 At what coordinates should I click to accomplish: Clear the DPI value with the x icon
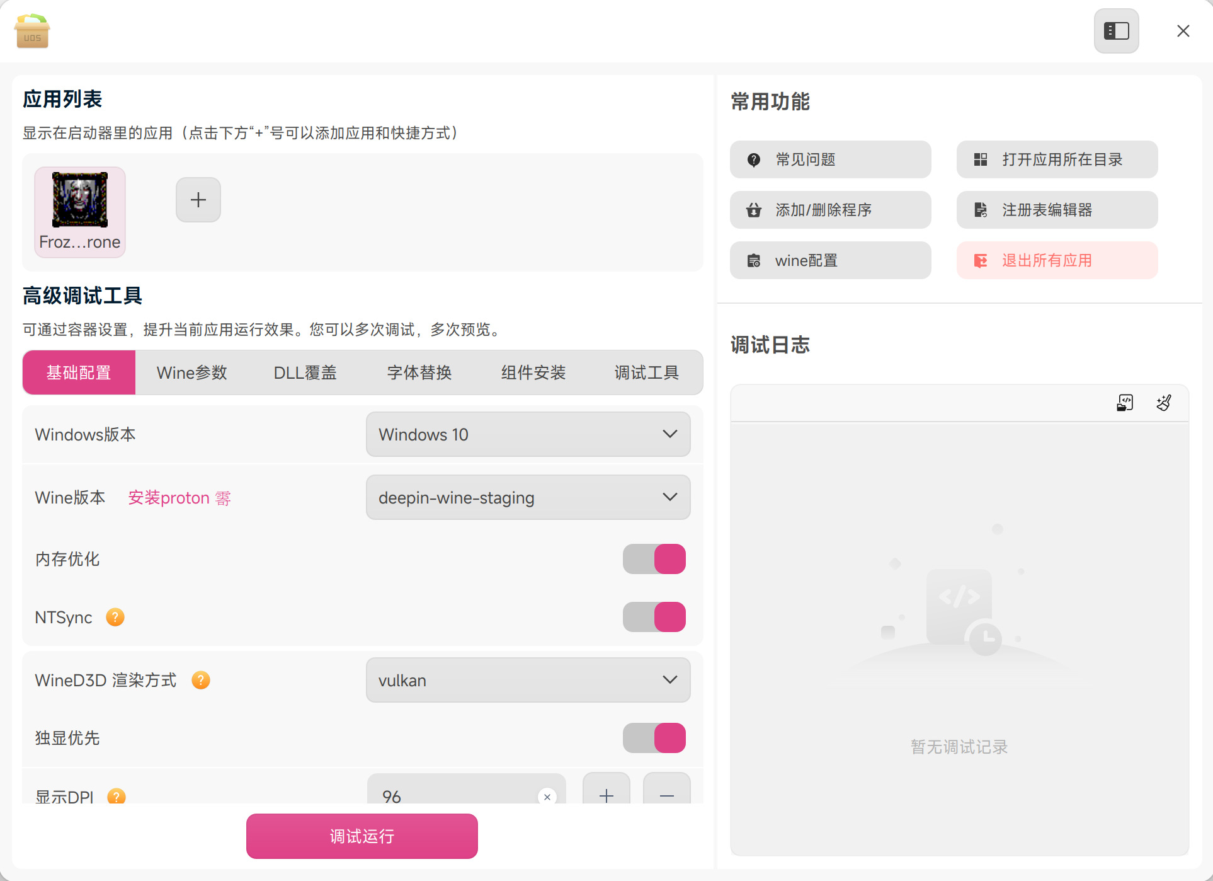click(x=547, y=797)
